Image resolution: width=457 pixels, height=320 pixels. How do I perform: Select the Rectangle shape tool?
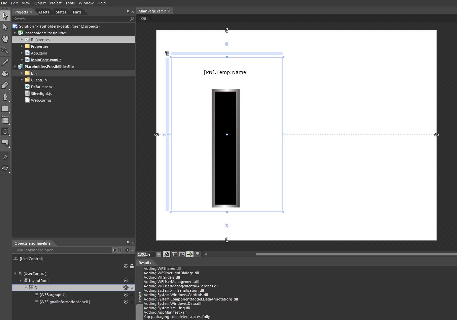(x=5, y=108)
